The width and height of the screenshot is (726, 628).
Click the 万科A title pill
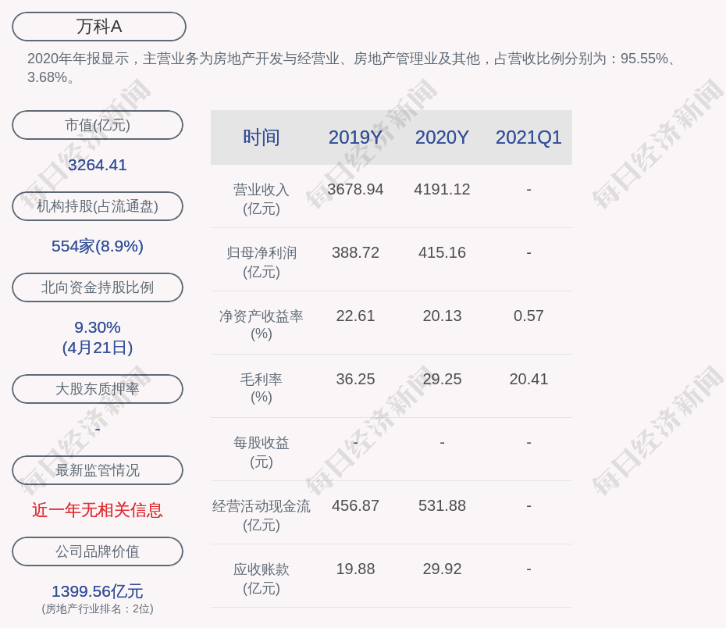(99, 27)
